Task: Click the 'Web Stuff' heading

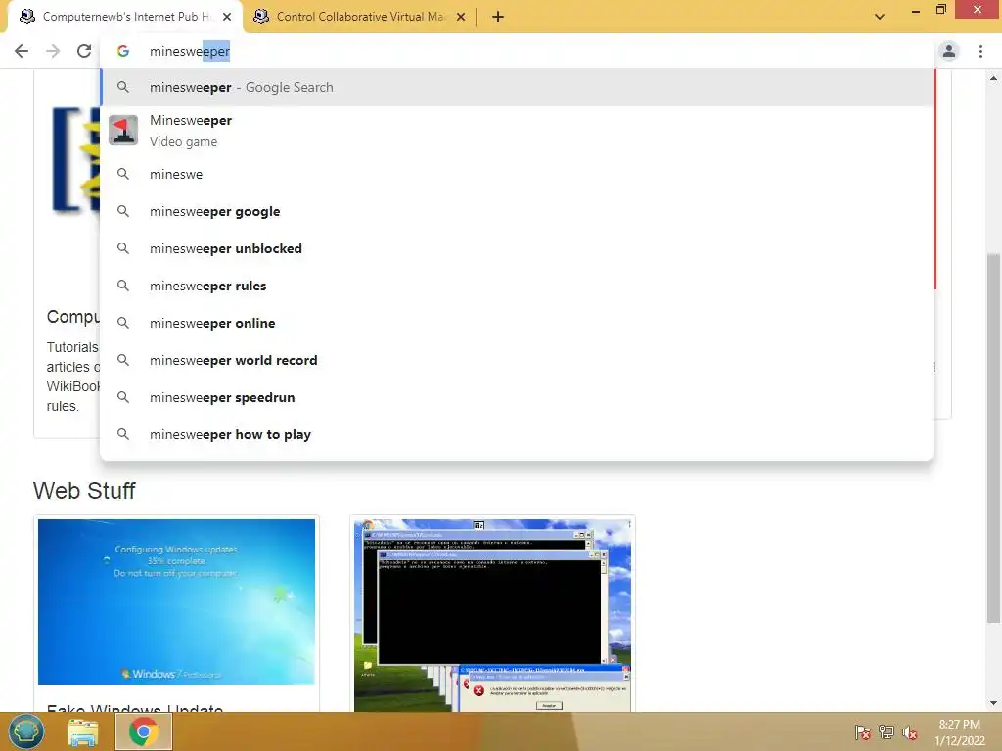Action: (84, 491)
